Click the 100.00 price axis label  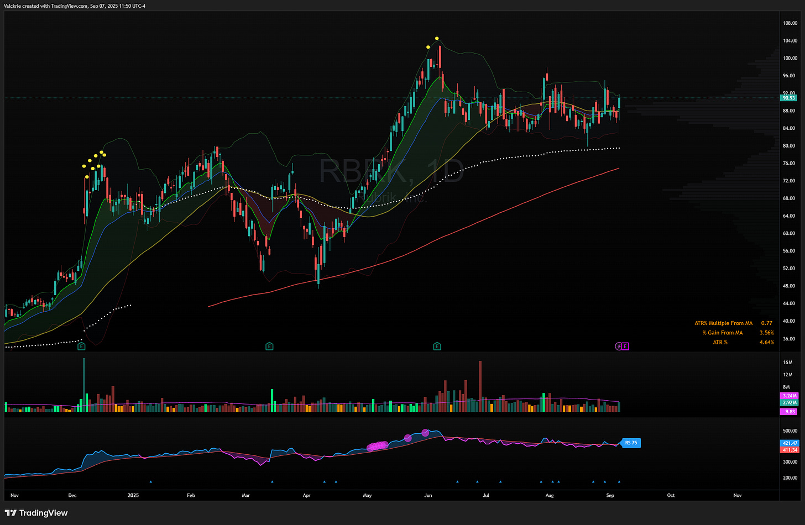790,58
